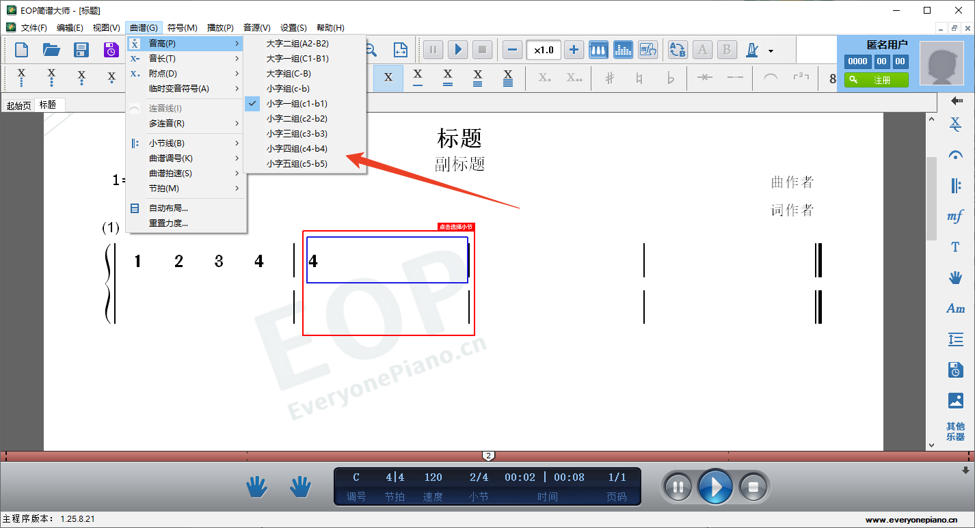Insert a sharp accidental
This screenshot has width=975, height=528.
point(610,78)
